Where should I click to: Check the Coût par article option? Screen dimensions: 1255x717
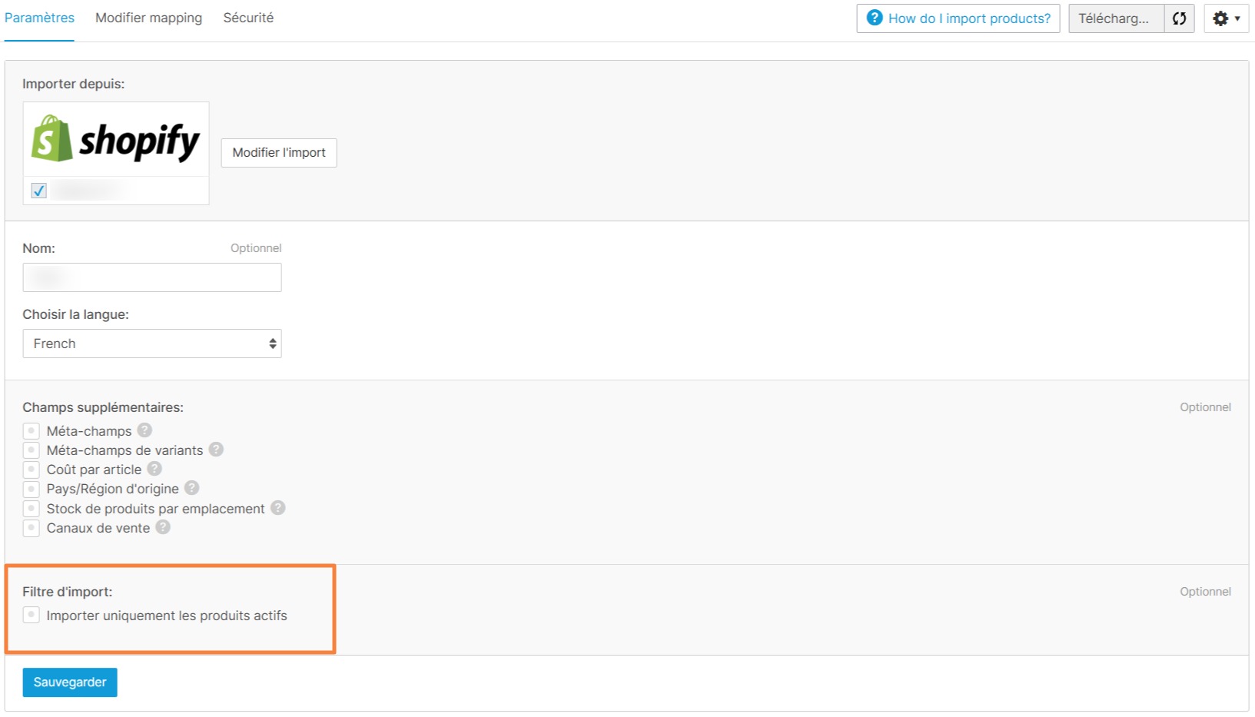click(31, 469)
